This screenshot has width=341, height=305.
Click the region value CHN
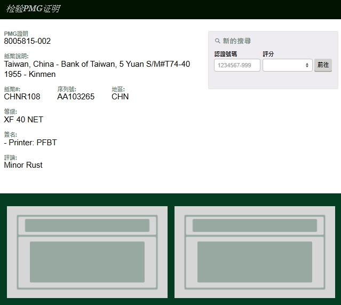click(120, 97)
